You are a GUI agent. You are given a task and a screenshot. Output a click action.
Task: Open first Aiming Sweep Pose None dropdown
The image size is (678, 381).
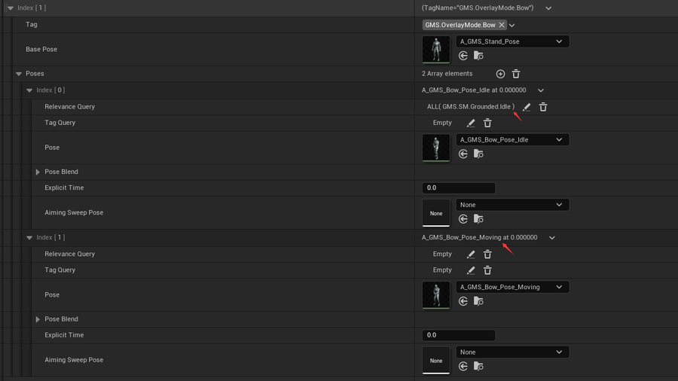[x=512, y=205]
